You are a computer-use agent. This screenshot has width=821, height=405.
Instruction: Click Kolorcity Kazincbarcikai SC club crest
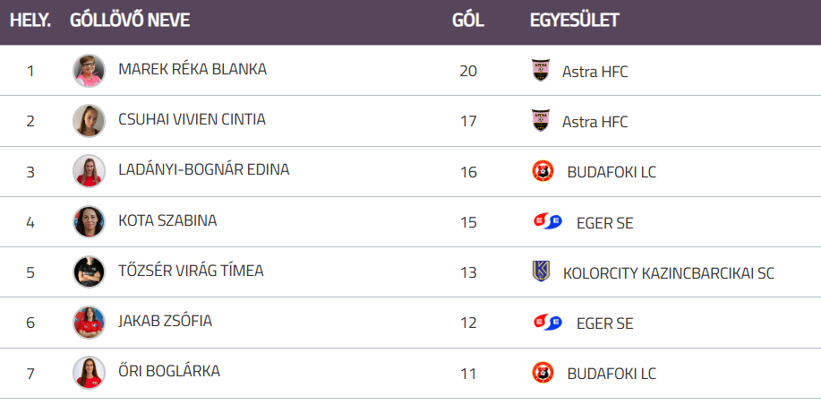point(541,272)
